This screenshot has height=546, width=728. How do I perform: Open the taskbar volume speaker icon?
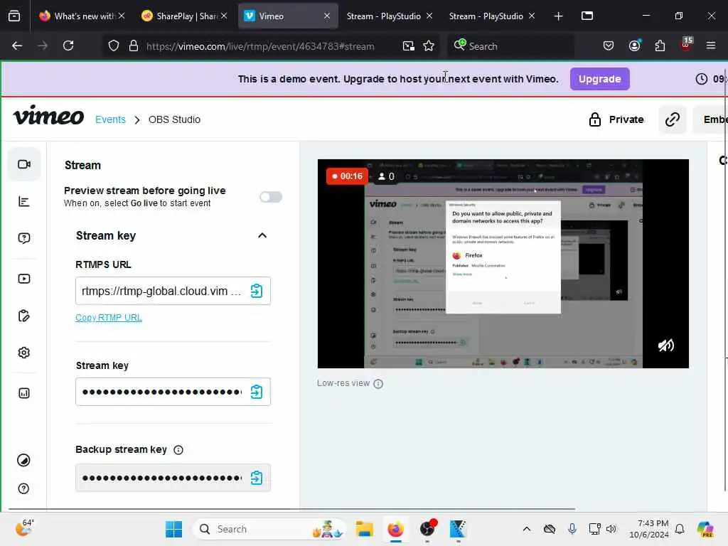pos(611,529)
